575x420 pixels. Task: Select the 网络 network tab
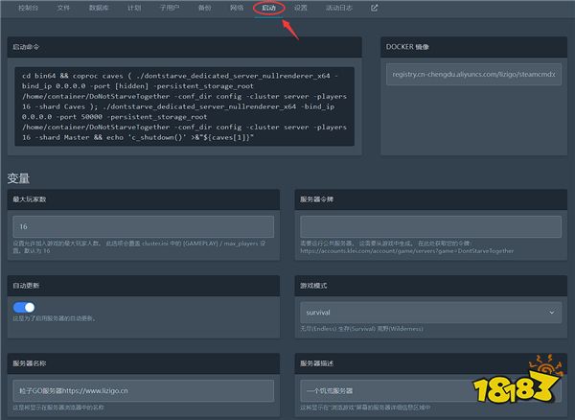[x=237, y=8]
